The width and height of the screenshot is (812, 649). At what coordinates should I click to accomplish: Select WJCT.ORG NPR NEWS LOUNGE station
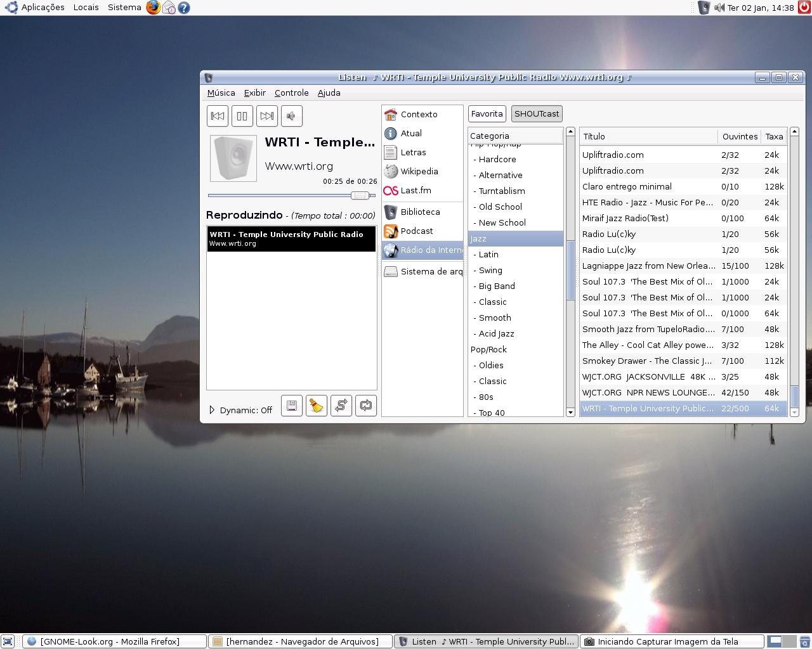tap(683, 392)
